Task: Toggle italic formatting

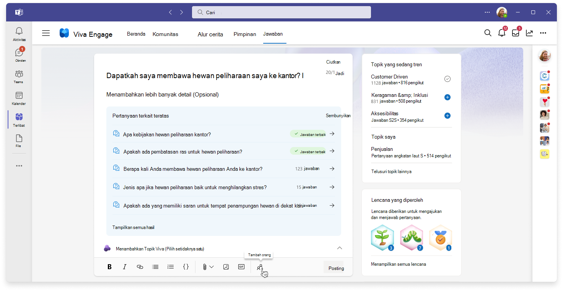Action: pyautogui.click(x=124, y=267)
